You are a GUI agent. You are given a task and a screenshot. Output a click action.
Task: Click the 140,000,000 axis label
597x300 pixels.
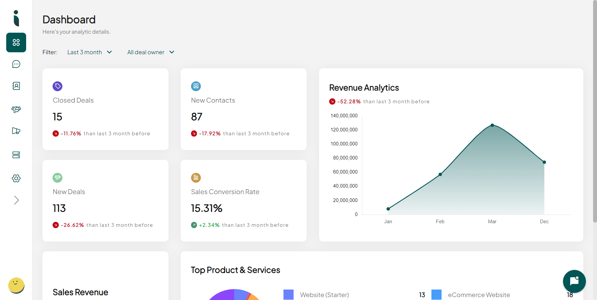tap(344, 116)
